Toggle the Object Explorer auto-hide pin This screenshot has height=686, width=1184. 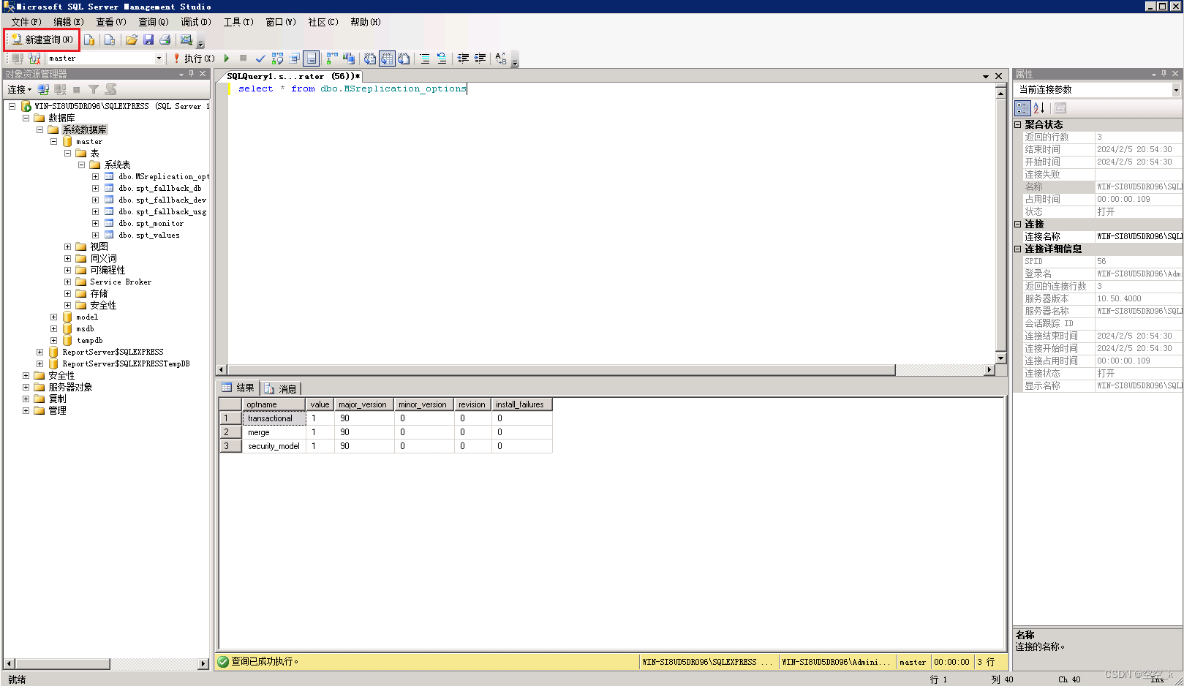tap(190, 73)
